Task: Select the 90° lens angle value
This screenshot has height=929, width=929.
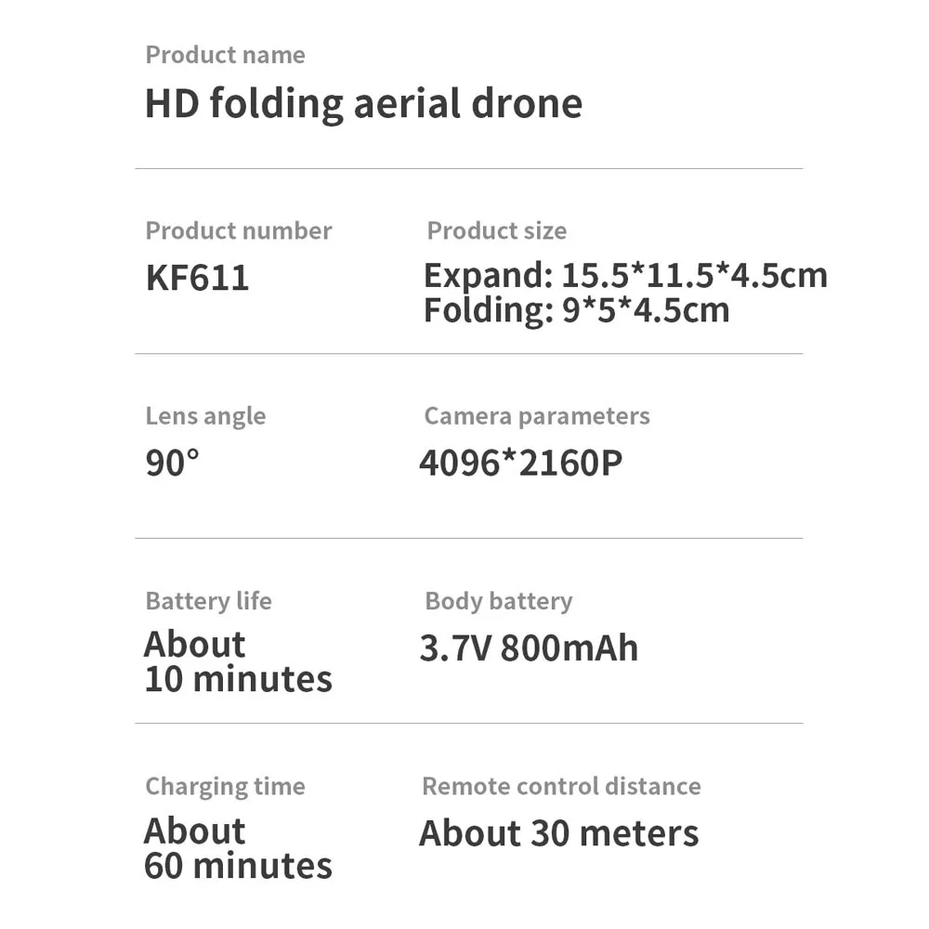Action: [173, 463]
